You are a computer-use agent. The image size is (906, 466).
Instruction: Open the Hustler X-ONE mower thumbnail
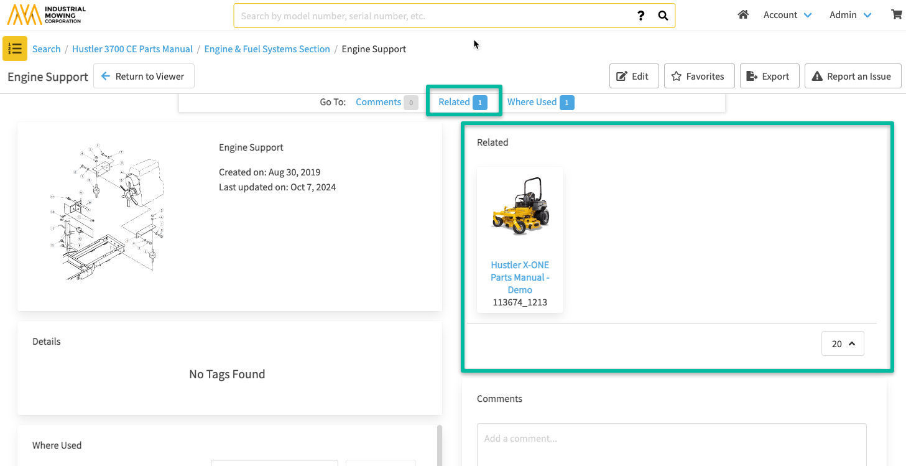520,207
